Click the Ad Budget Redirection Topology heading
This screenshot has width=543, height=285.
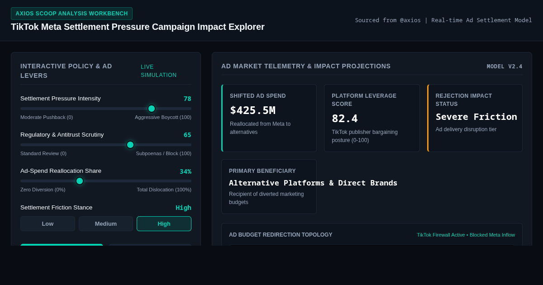(x=281, y=235)
